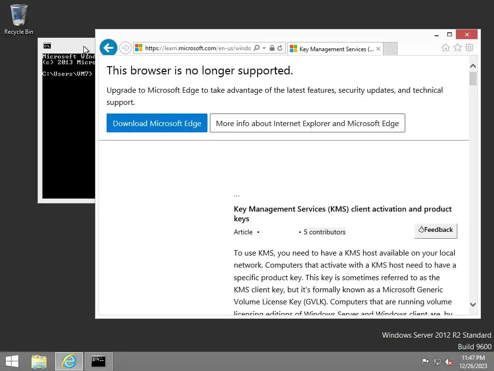Open the Tools gear menu
This screenshot has width=494, height=371.
click(x=469, y=48)
